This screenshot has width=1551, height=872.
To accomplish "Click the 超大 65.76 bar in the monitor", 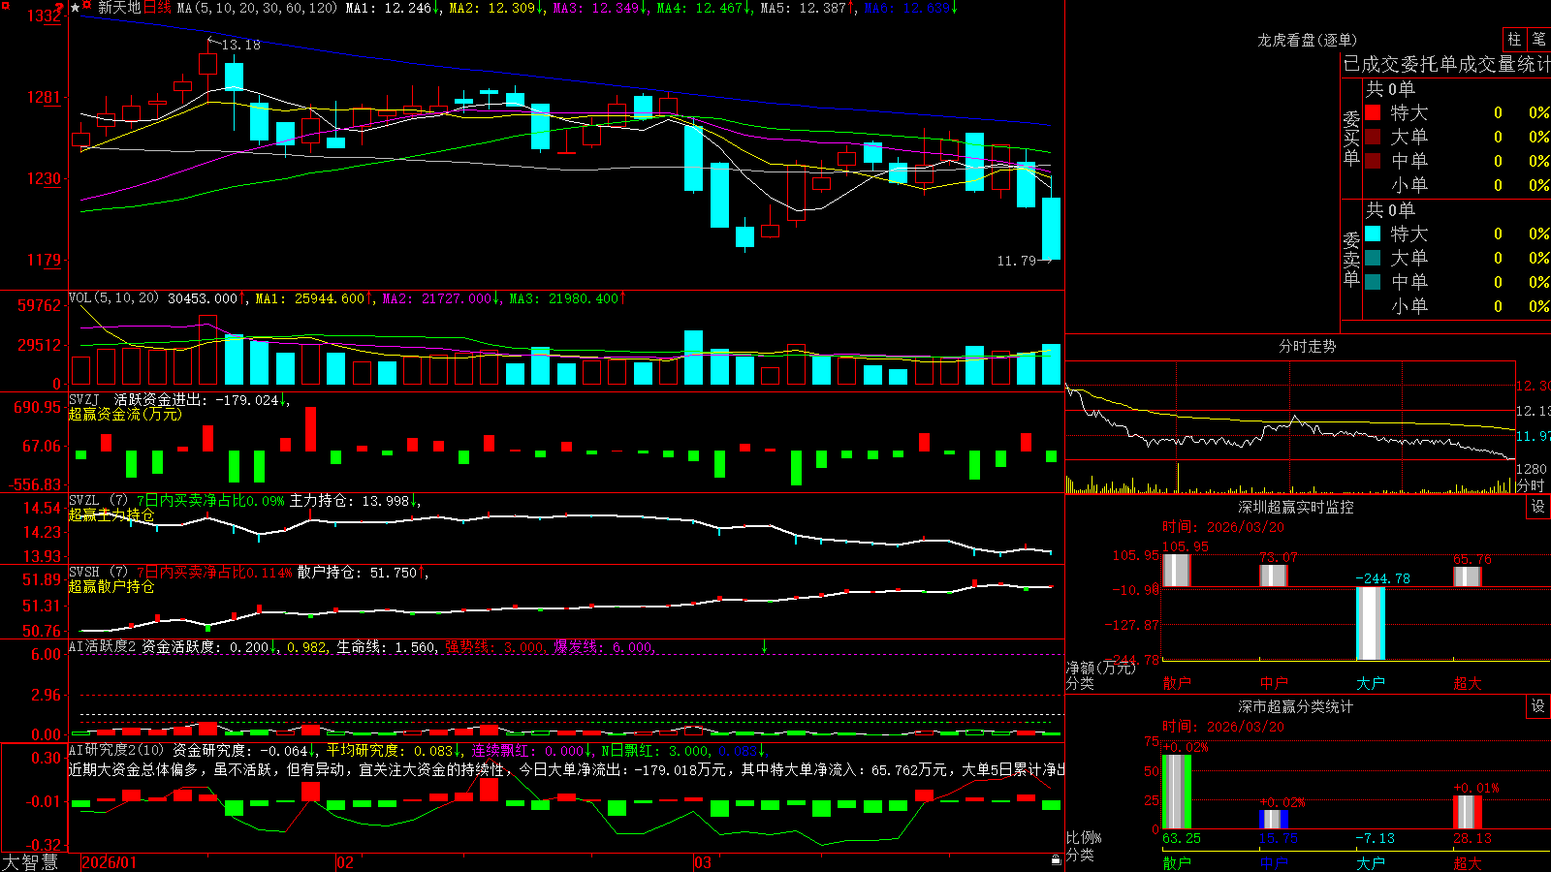I will pyautogui.click(x=1468, y=576).
